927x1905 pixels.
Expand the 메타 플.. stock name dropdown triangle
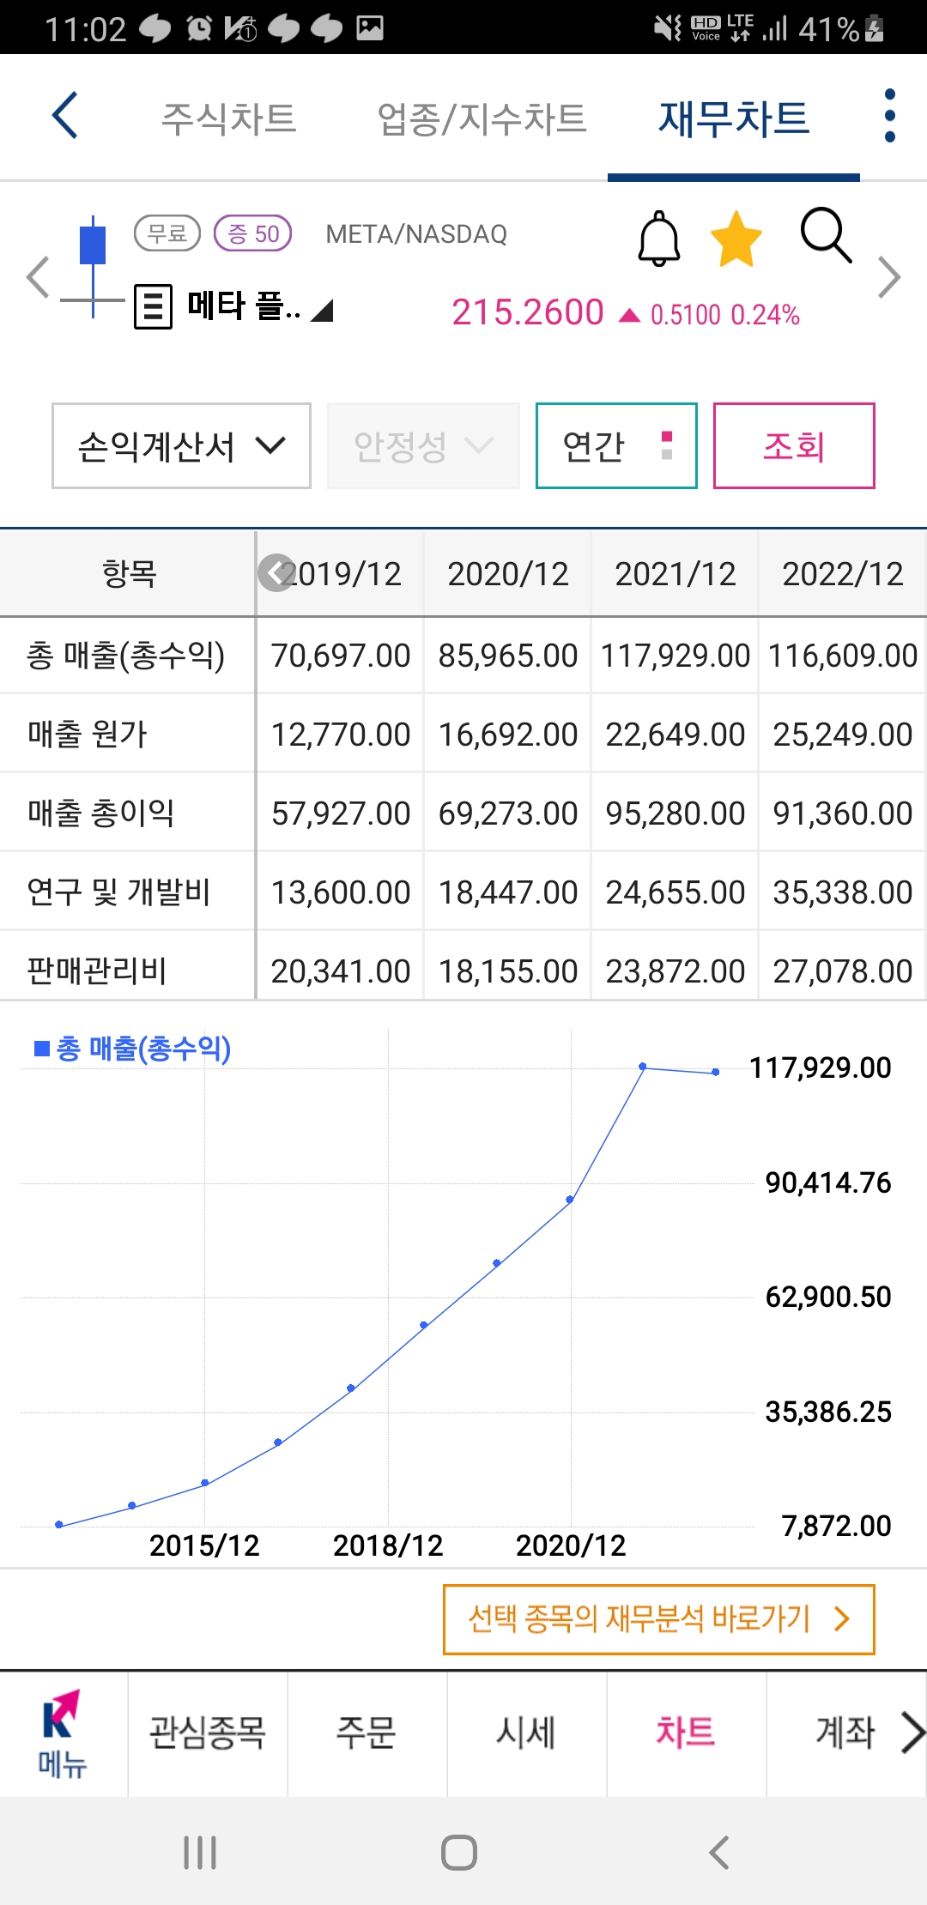point(322,311)
